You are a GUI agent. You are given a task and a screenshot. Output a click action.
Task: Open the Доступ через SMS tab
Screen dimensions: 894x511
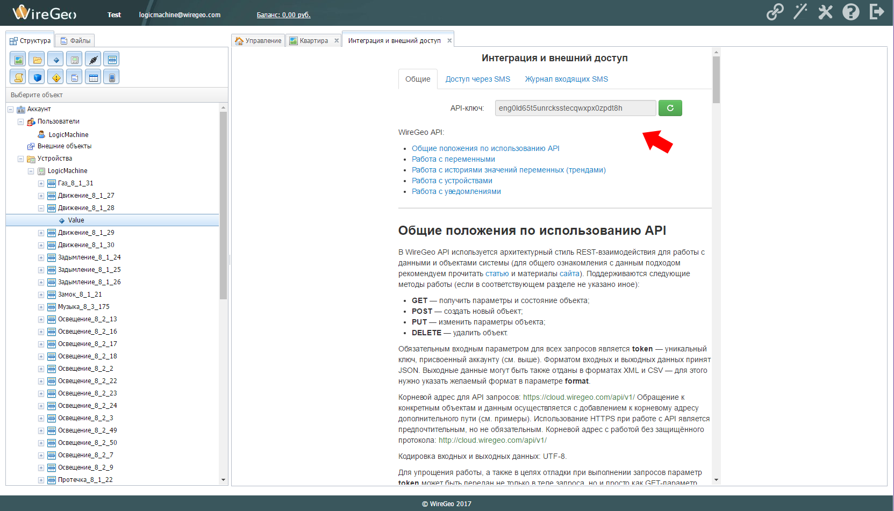478,79
